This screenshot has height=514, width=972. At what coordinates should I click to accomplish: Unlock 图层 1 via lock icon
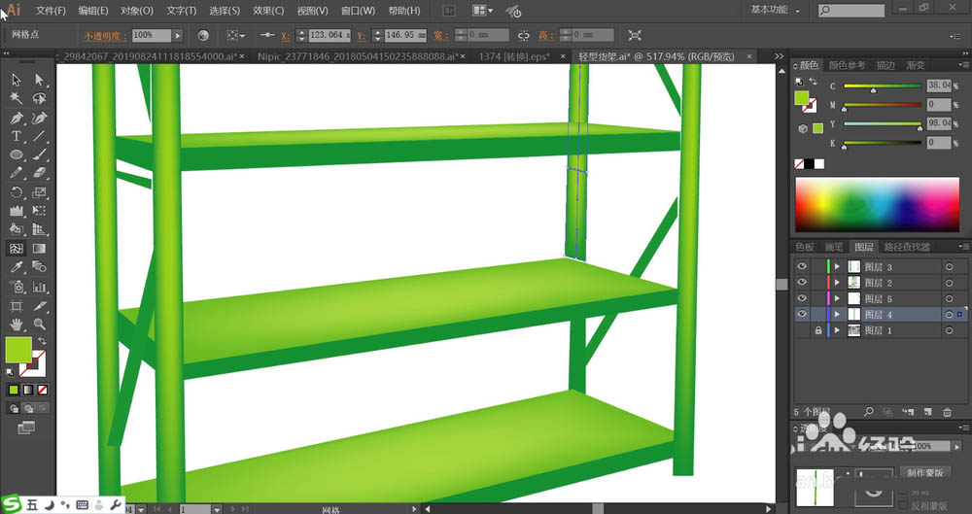point(818,331)
